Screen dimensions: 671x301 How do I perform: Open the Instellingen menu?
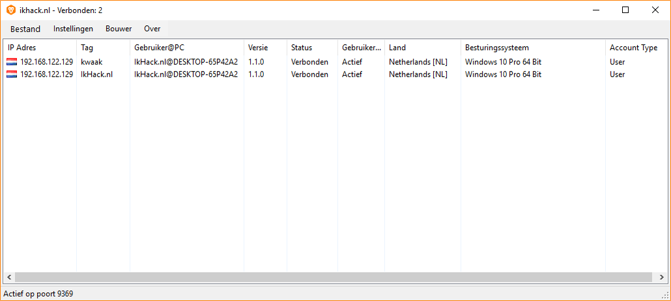[x=73, y=29]
